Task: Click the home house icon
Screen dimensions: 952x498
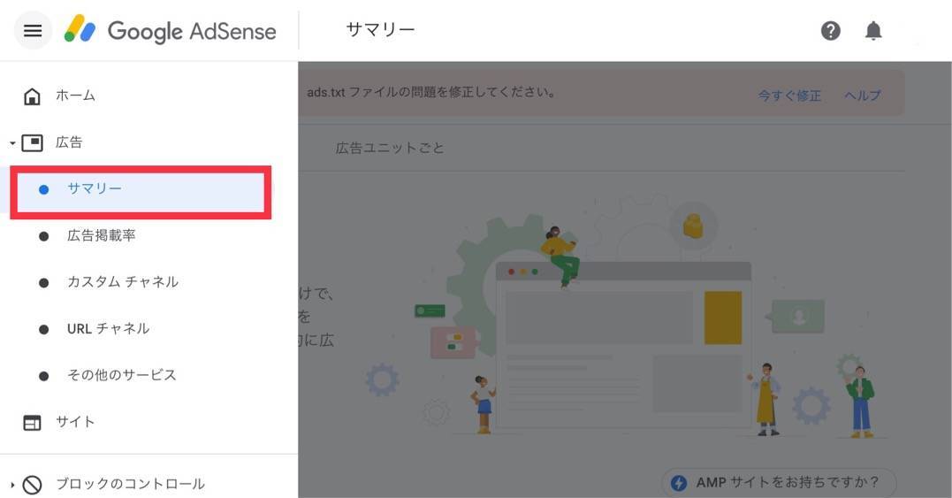Action: pos(32,96)
